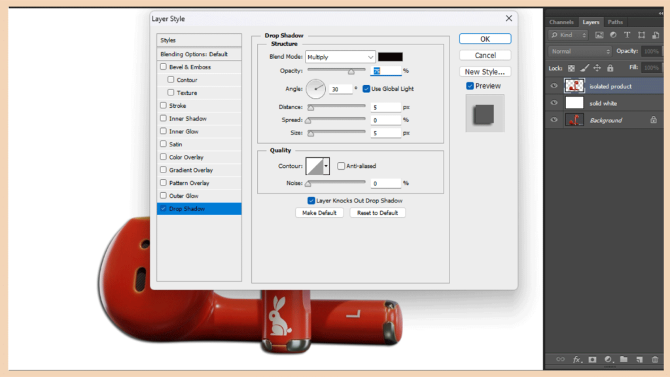
Task: Open the Kind filter dropdown in Layers panel
Action: pos(567,35)
